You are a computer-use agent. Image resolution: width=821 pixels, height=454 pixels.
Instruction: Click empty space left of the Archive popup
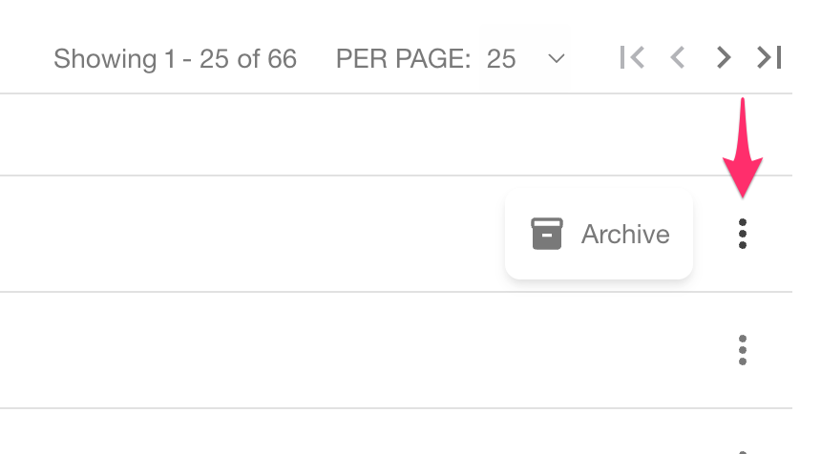coord(251,234)
